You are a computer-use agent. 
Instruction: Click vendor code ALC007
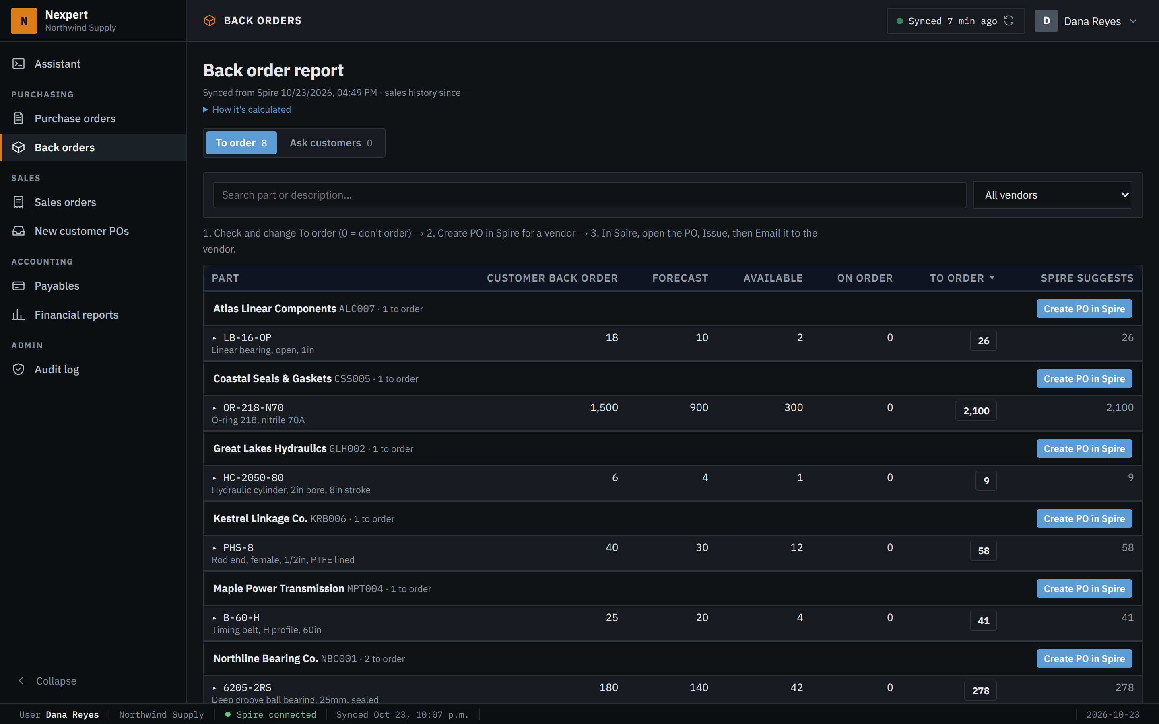[x=357, y=309]
